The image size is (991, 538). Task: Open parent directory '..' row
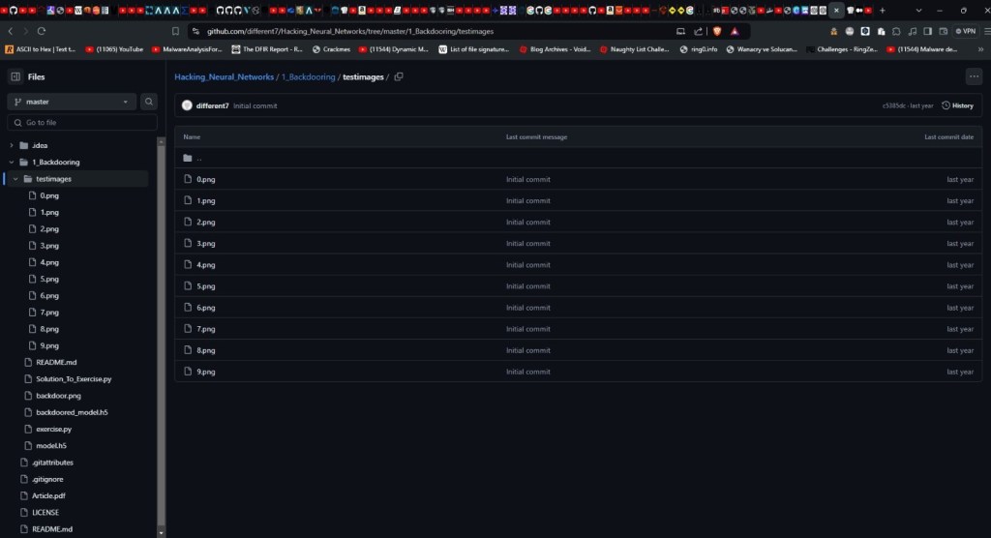tap(198, 158)
